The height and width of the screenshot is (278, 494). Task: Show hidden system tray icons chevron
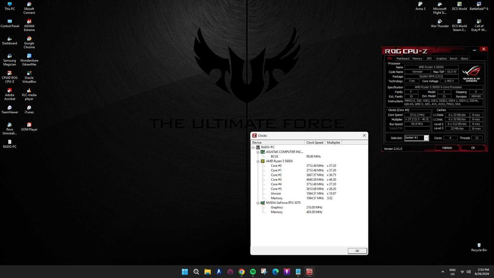coord(443,272)
